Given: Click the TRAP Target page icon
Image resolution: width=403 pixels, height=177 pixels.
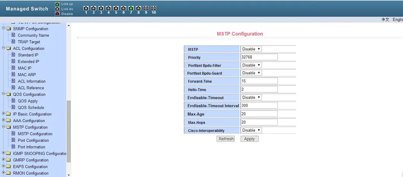Looking at the screenshot, I should pyautogui.click(x=13, y=41).
